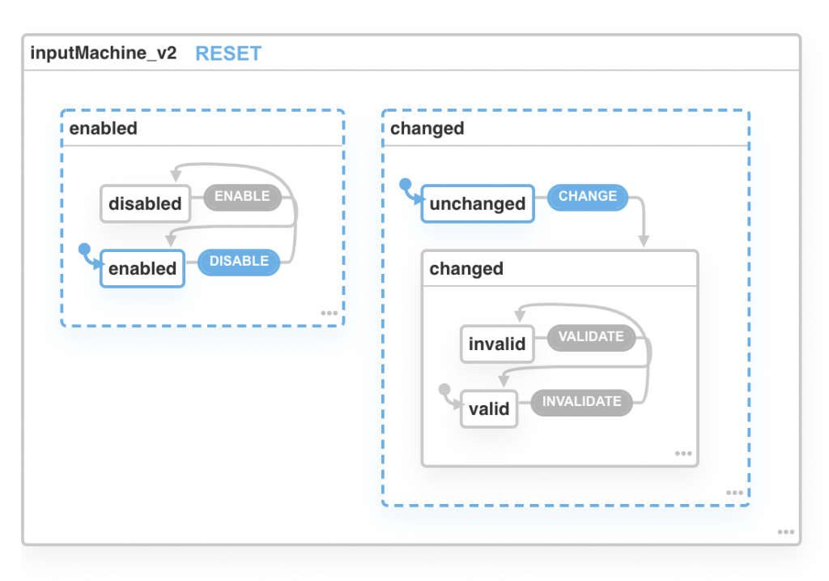The width and height of the screenshot is (829, 581).
Task: Expand ellipsis in nested changed state
Action: click(x=683, y=454)
